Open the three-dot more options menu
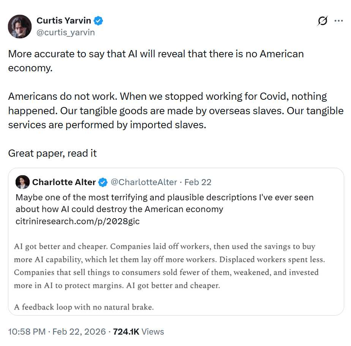 coord(338,21)
